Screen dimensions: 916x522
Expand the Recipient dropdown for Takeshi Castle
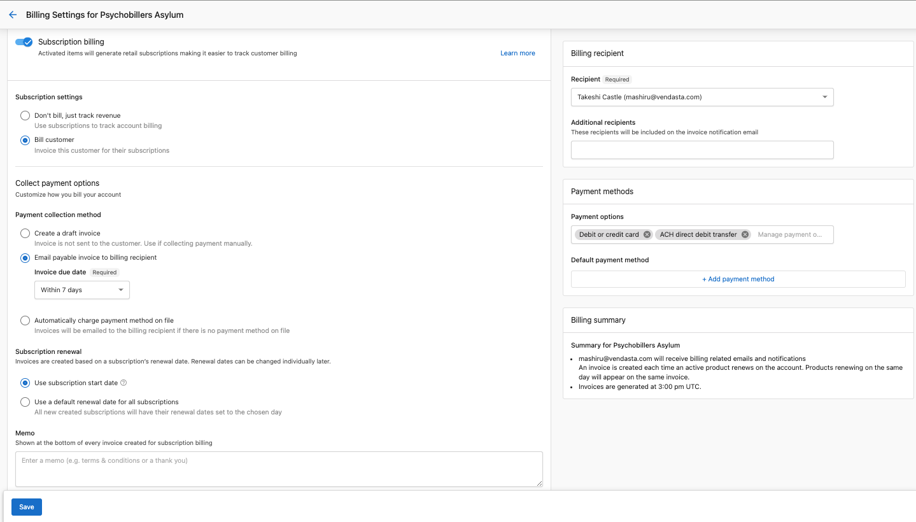(x=702, y=97)
